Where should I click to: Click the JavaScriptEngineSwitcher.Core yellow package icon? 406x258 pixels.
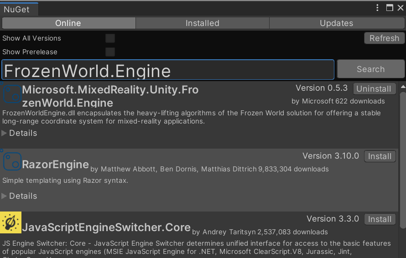pyautogui.click(x=10, y=222)
